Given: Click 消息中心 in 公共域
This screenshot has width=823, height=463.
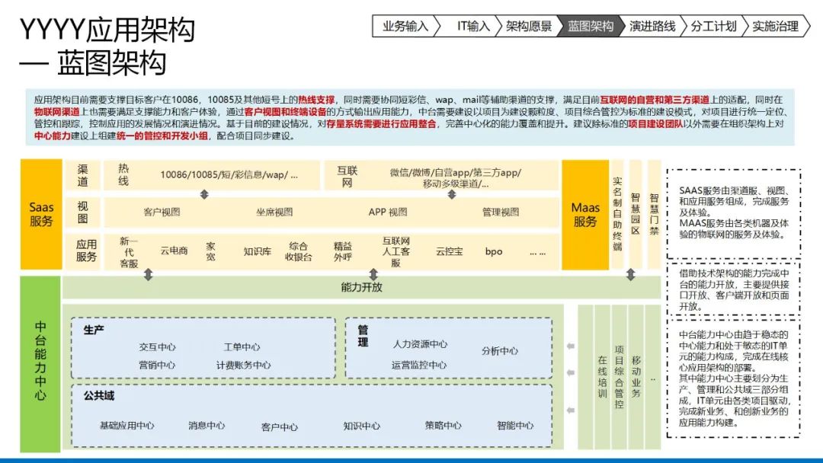Looking at the screenshot, I should click(x=207, y=426).
